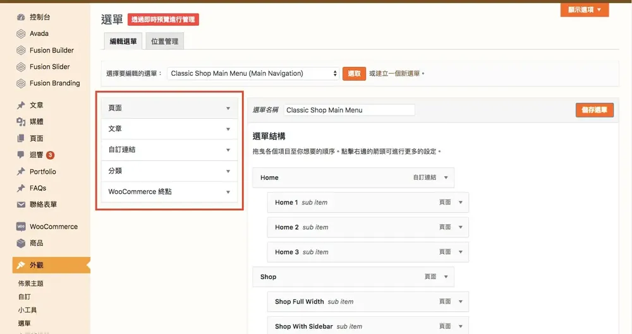Viewport: 632px width, 334px height.
Task: Open the 自訂 submenu link
Action: coord(24,297)
